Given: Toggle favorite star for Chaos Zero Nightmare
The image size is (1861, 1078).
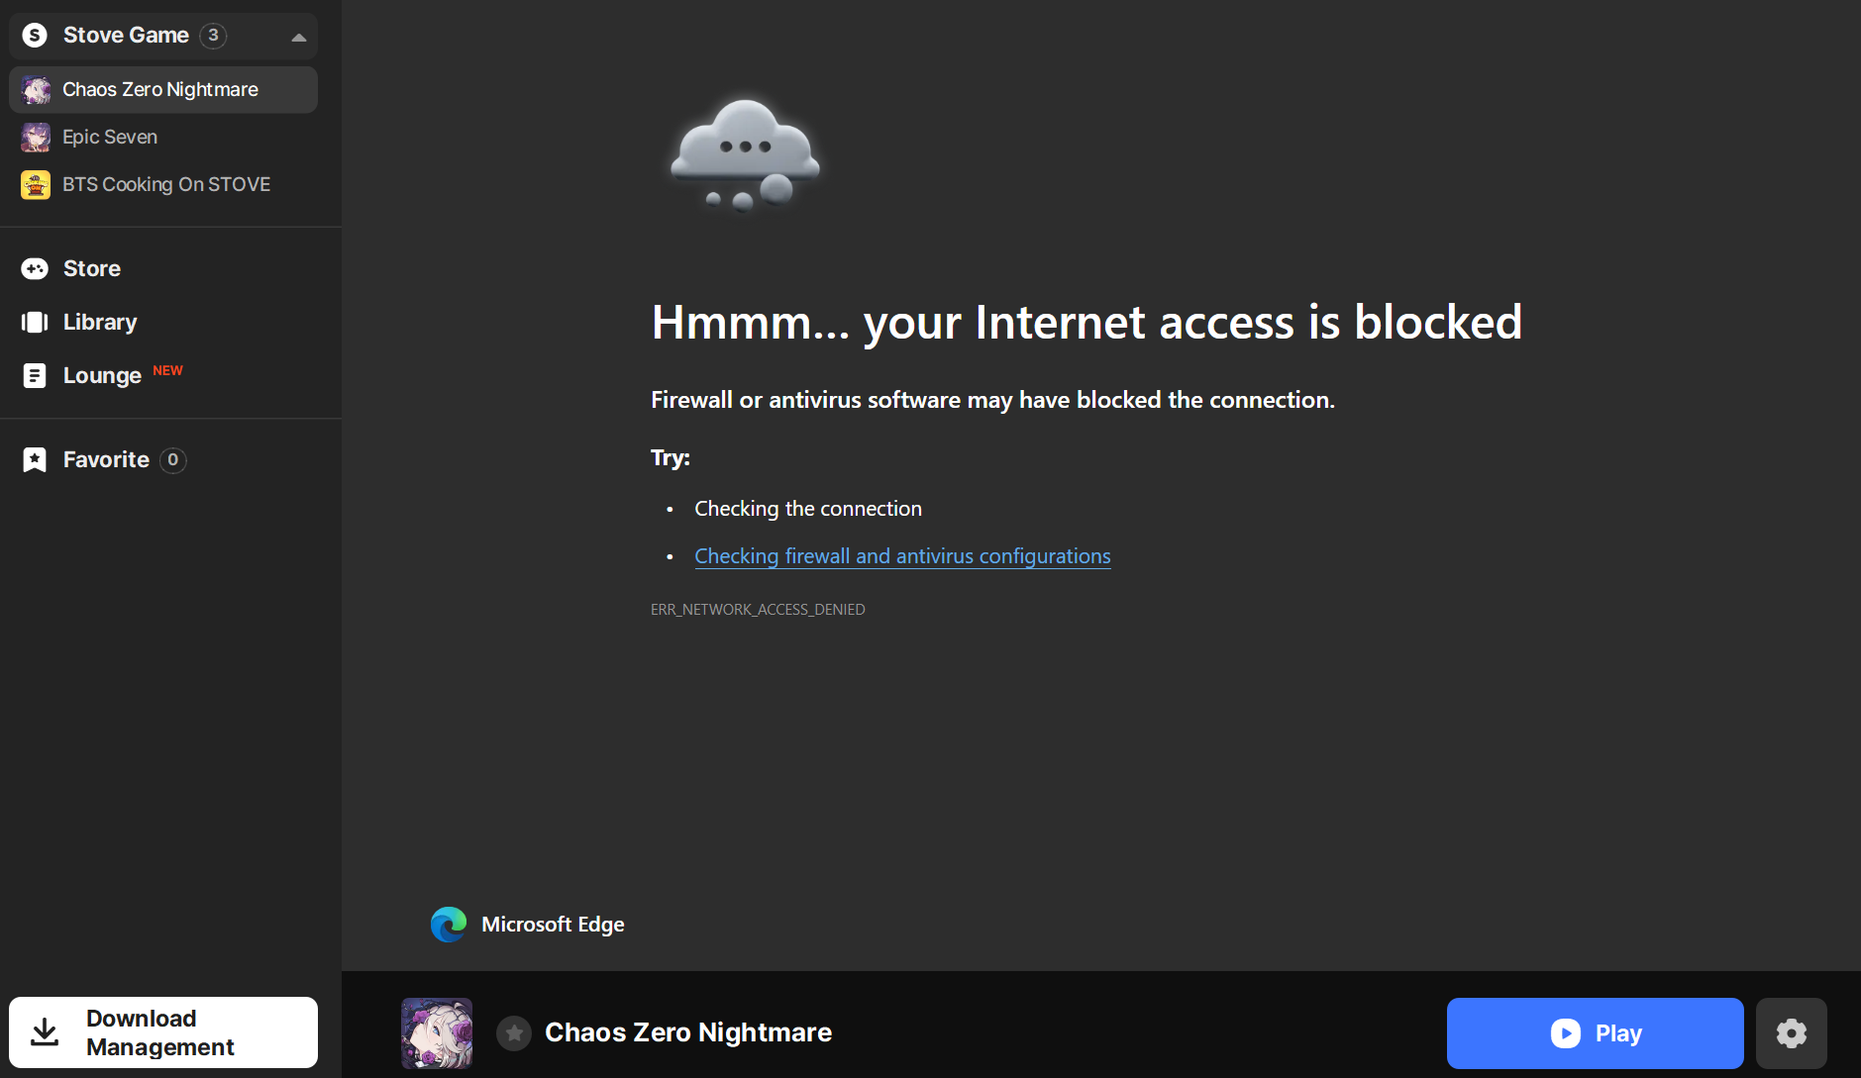Looking at the screenshot, I should tap(514, 1033).
